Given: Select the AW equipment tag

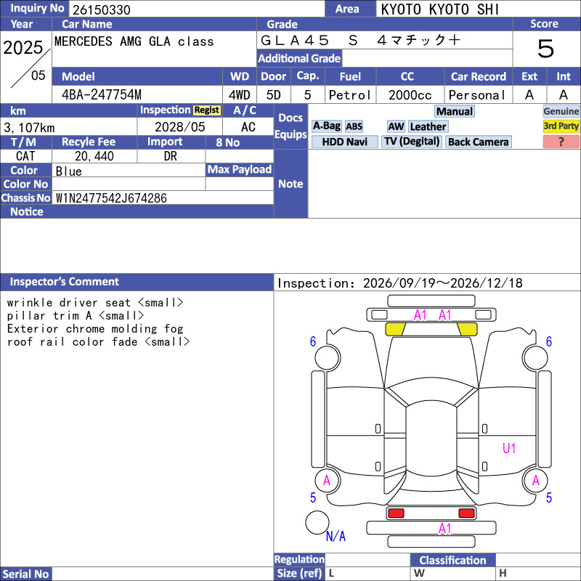Looking at the screenshot, I should click(x=396, y=126).
